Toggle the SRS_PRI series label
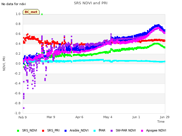 point(53,130)
